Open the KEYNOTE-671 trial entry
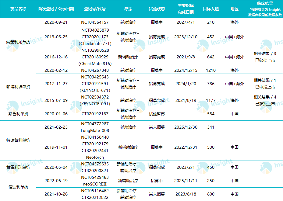Image resolution: width=283 pixels, height=201 pixels. 95,90
